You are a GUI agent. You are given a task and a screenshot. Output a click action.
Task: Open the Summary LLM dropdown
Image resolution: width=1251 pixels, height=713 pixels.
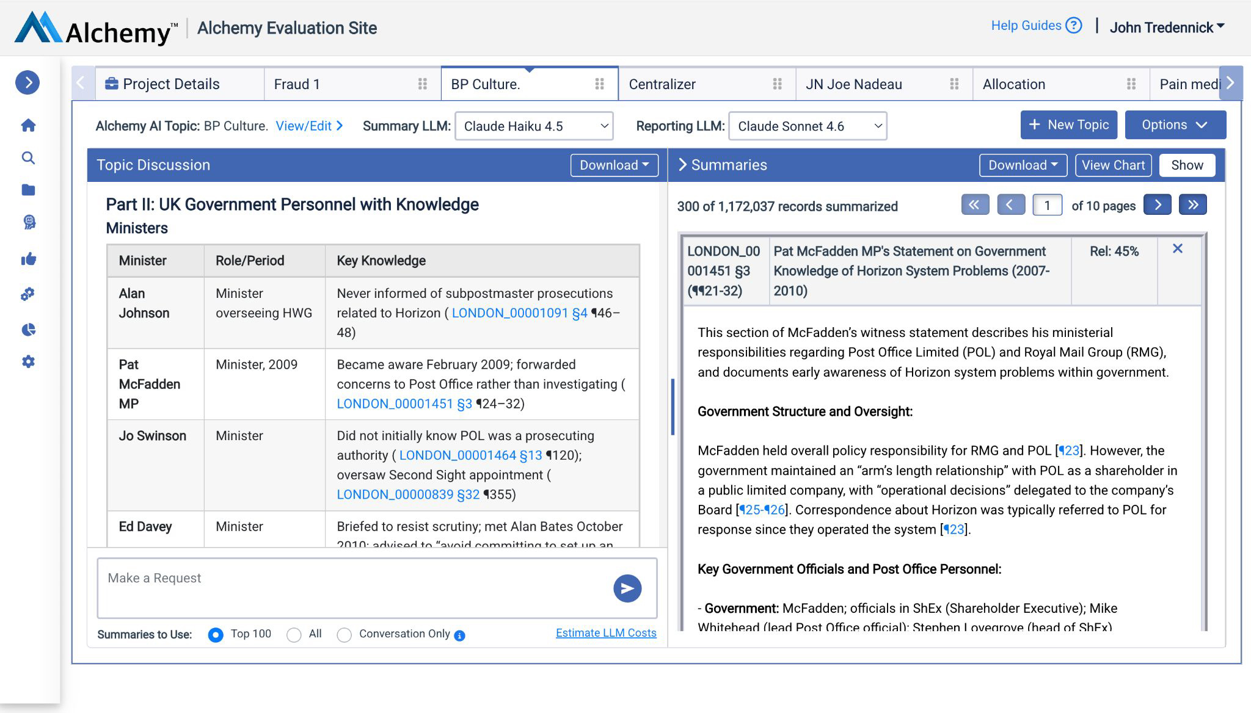pos(534,126)
